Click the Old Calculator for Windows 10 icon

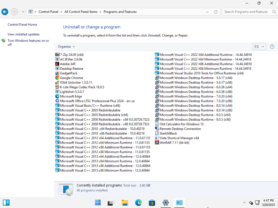pos(157,124)
